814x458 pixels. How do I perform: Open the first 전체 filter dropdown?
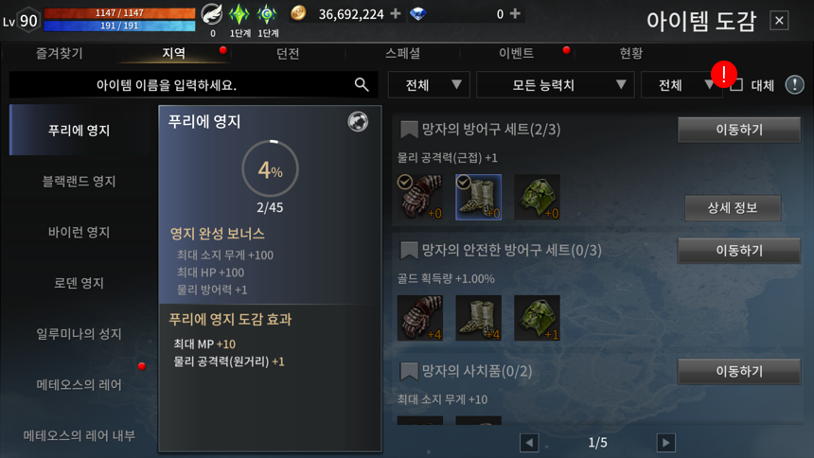pyautogui.click(x=429, y=84)
